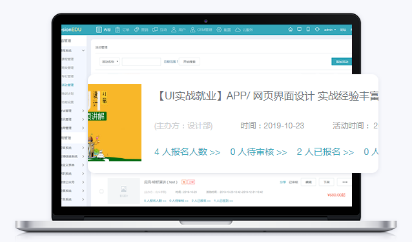Tick the checkbox for the (test) activity row
The image size is (412, 242).
(101, 192)
